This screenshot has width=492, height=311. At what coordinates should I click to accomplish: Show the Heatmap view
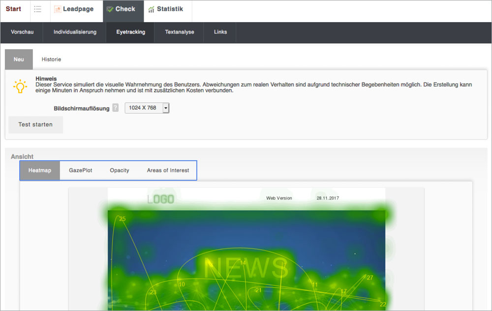pos(40,170)
